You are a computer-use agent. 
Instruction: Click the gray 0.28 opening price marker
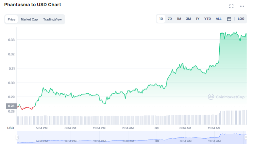[x=11, y=106]
